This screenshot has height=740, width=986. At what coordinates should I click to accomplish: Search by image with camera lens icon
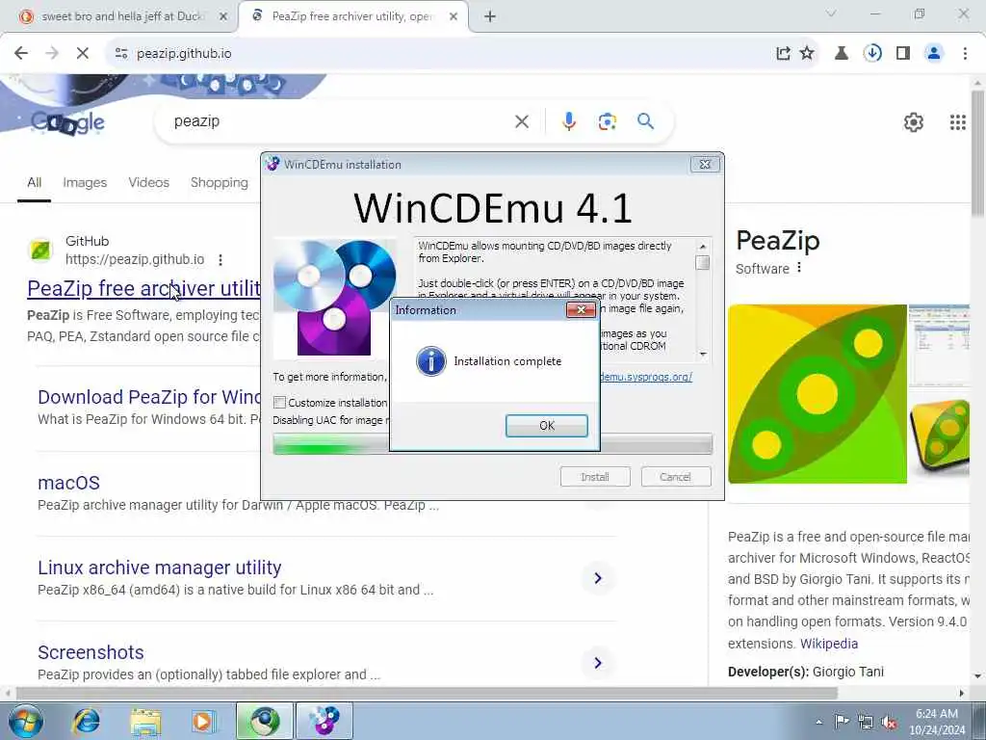607,121
